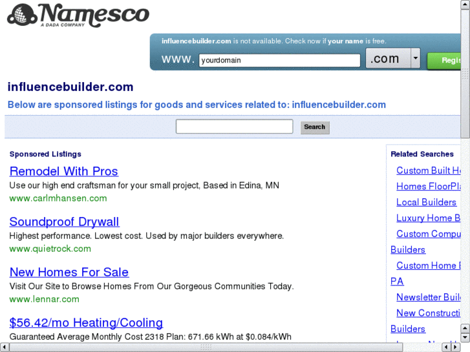Open the Remodel With Pros link
This screenshot has width=470, height=352.
tap(63, 171)
